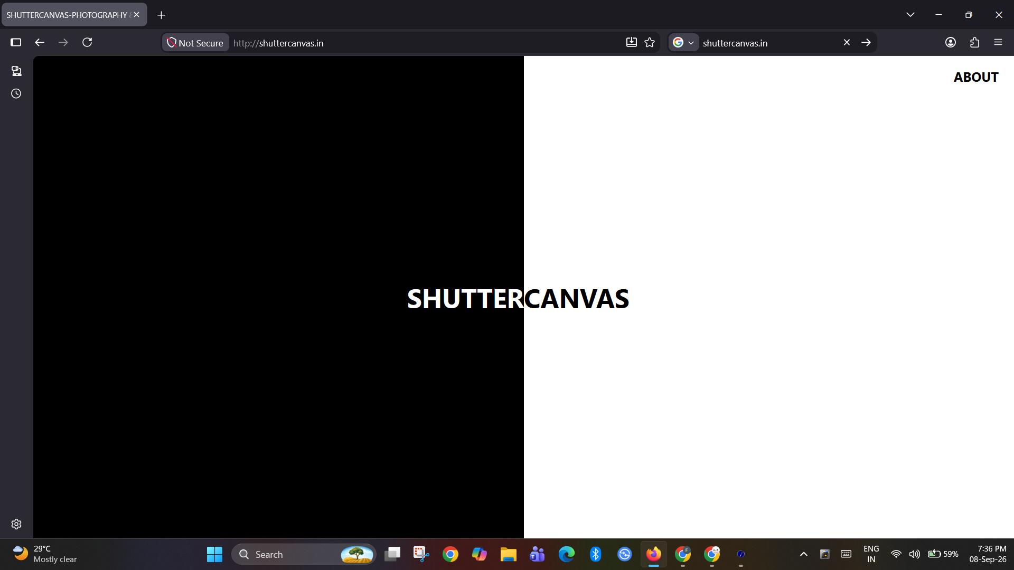Screen dimensions: 1014x570
Task: Open Wi-Fi network settings tray icon
Action: (896, 554)
